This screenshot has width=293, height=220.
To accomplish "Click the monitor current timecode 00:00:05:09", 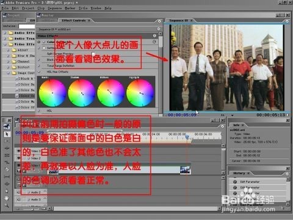I will pyautogui.click(x=183, y=115).
